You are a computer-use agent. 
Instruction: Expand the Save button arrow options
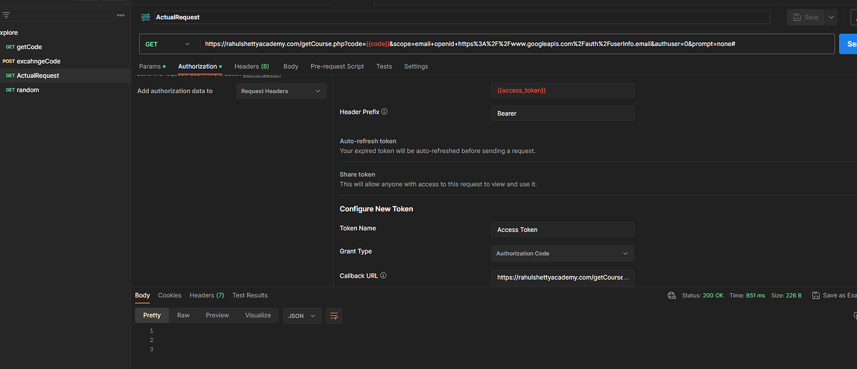pyautogui.click(x=832, y=17)
